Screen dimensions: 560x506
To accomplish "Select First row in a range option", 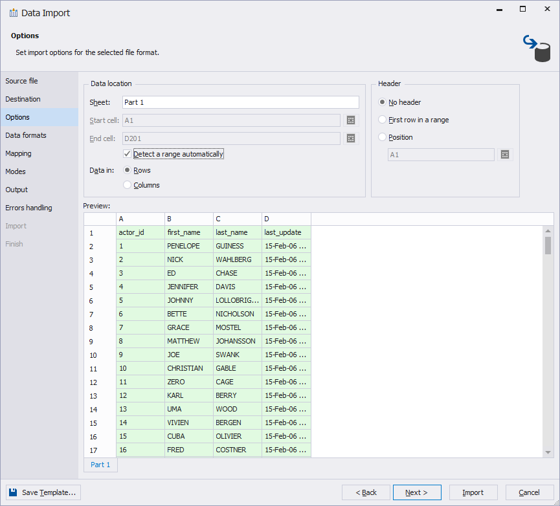I will (383, 120).
